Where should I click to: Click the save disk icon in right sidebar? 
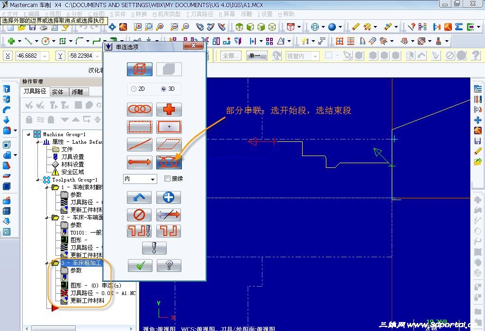click(477, 141)
